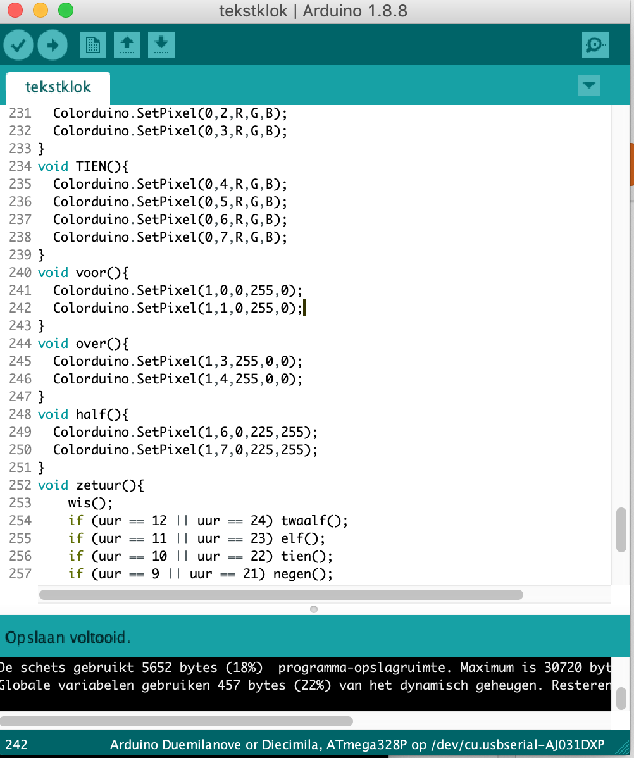Click the line calling elf()
The width and height of the screenshot is (634, 758).
tap(197, 538)
